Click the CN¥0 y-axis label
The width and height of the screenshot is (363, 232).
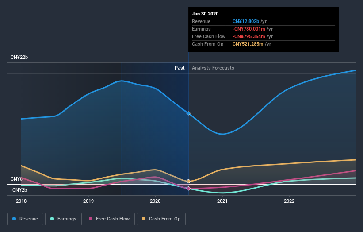tap(16, 179)
